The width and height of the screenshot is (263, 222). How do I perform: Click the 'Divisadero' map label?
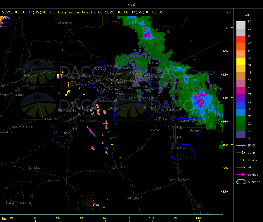coord(63,23)
